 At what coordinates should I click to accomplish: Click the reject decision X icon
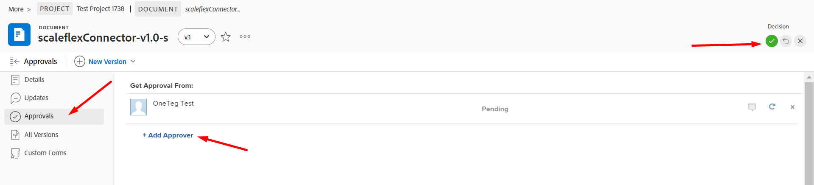tap(800, 41)
